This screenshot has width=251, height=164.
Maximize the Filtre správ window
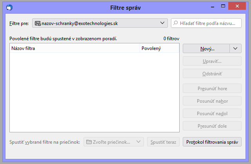[x=223, y=6]
